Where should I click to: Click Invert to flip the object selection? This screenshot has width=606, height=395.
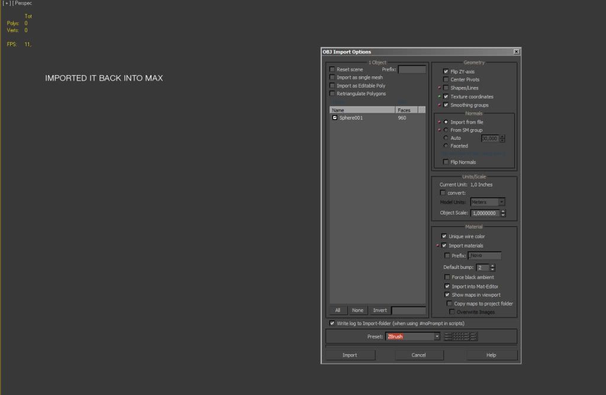[380, 310]
